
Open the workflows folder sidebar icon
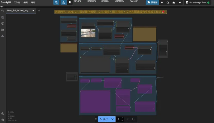click(3, 29)
